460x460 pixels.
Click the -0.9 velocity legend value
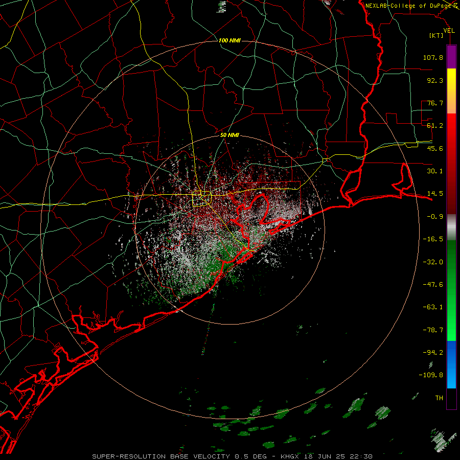tap(435, 217)
